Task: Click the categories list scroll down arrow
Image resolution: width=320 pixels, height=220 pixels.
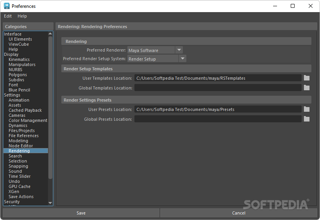Action: pyautogui.click(x=50, y=203)
